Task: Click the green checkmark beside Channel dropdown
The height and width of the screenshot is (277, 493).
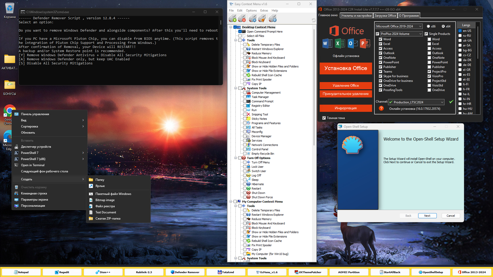Action: 451,102
